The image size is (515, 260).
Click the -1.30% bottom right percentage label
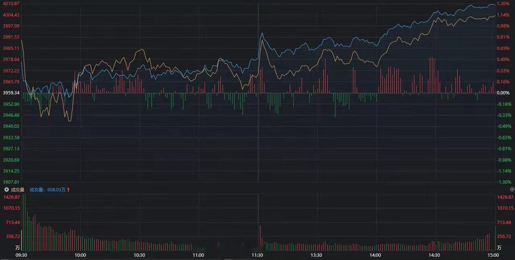[x=503, y=182]
